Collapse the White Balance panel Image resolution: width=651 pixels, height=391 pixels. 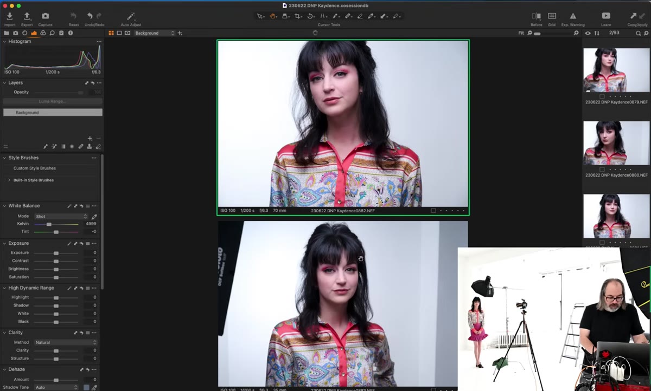(5, 206)
